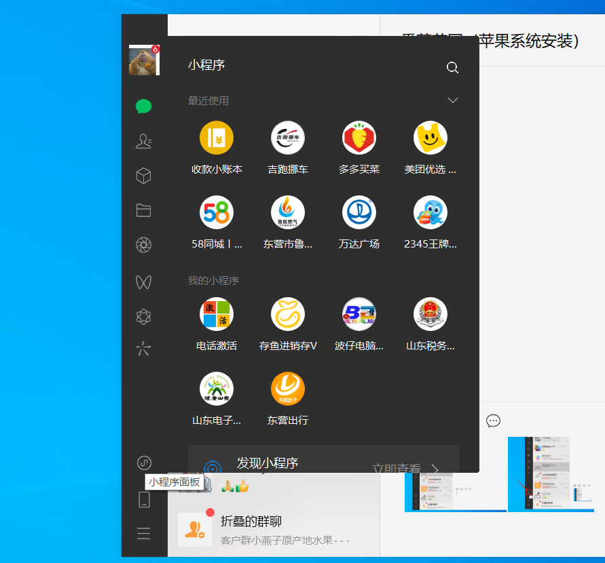Open the Moments aperture icon
Image resolution: width=605 pixels, height=563 pixels.
coord(143,245)
